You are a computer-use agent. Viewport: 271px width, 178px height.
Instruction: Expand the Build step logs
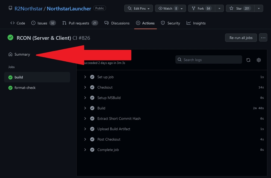click(85, 108)
